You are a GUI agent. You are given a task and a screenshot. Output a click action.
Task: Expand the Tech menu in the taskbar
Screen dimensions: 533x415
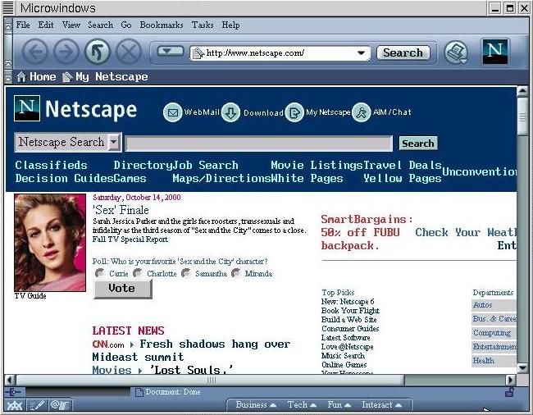(302, 405)
